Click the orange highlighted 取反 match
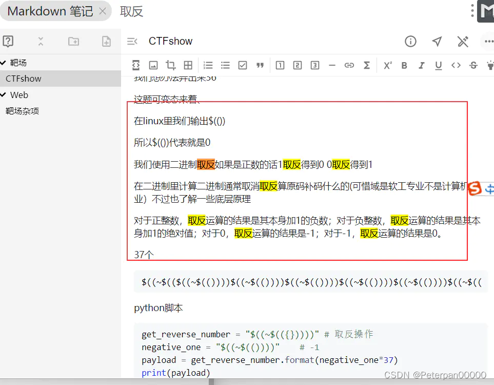This screenshot has height=385, width=494. [x=206, y=164]
